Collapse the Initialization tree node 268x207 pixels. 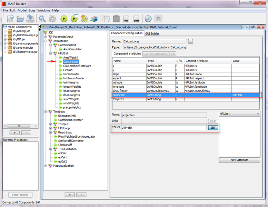(x=46, y=41)
